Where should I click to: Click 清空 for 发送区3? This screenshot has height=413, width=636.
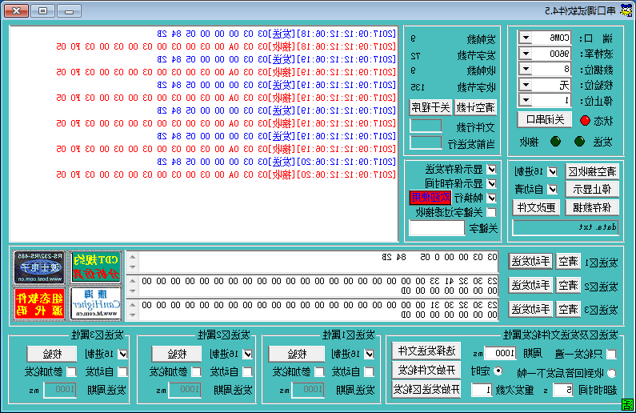568,310
